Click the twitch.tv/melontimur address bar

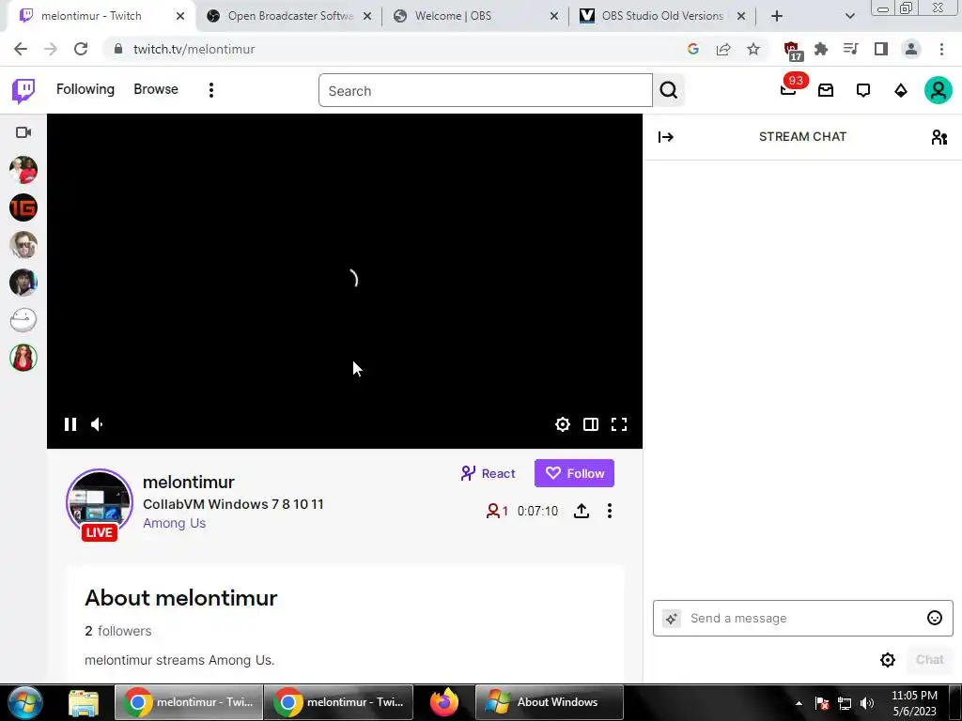coord(194,49)
